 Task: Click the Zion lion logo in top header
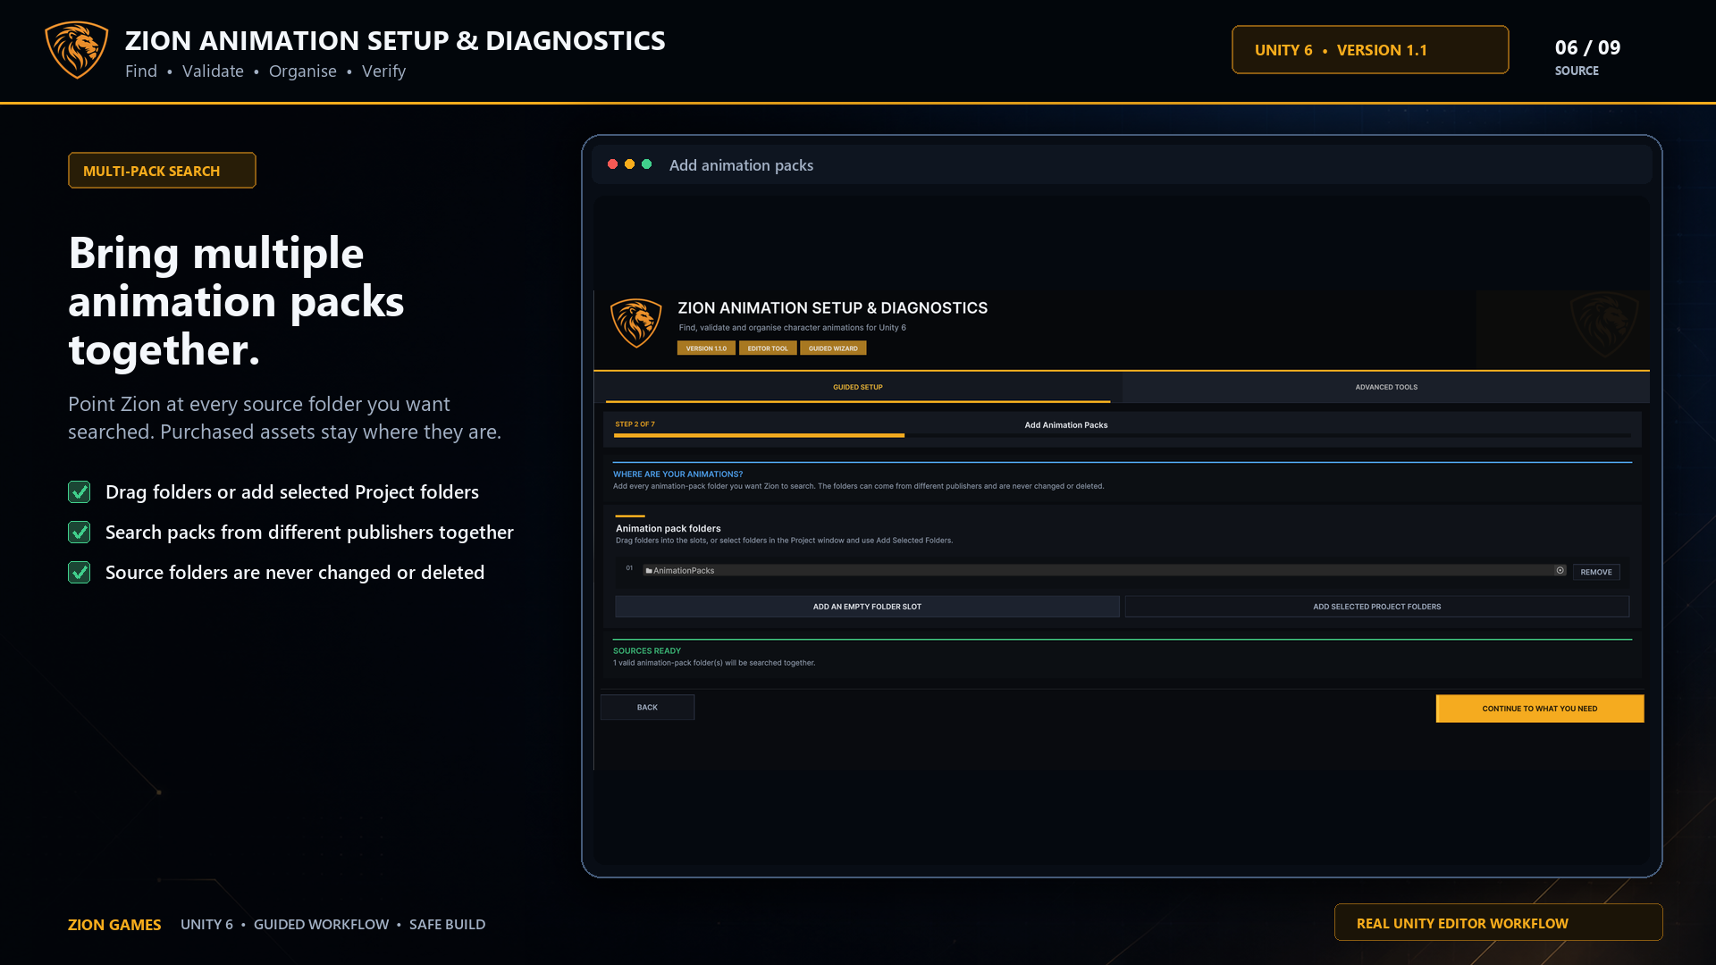pyautogui.click(x=77, y=50)
